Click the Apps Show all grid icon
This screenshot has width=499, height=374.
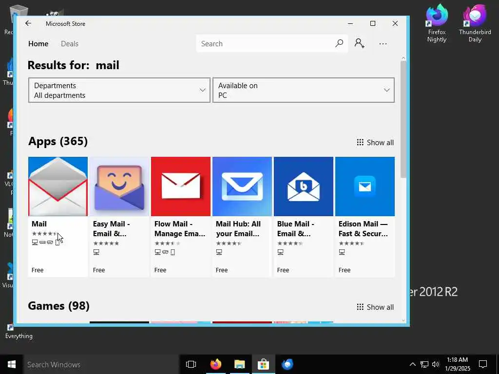[x=360, y=143]
